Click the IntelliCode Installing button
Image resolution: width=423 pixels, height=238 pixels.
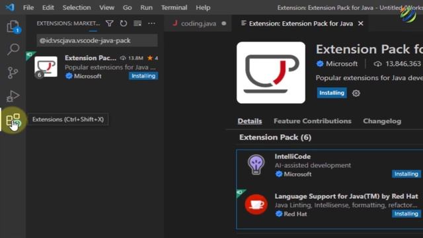(406, 174)
